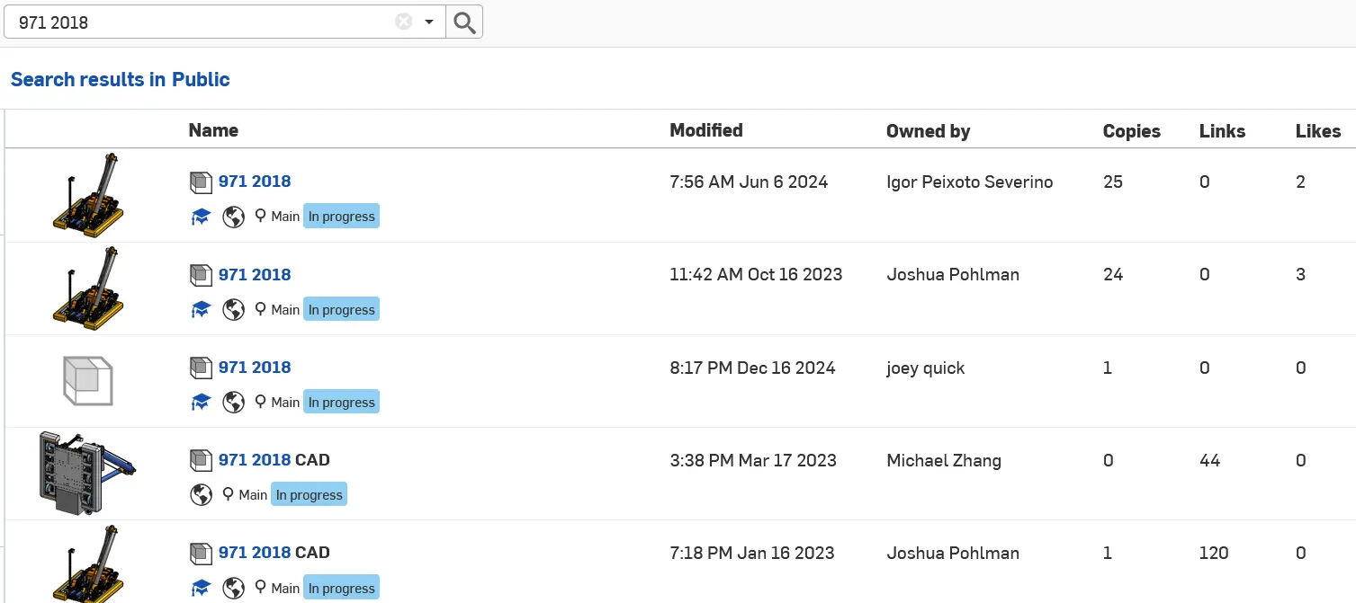This screenshot has height=603, width=1356.
Task: Sort results by Modified column header
Action: 705,130
